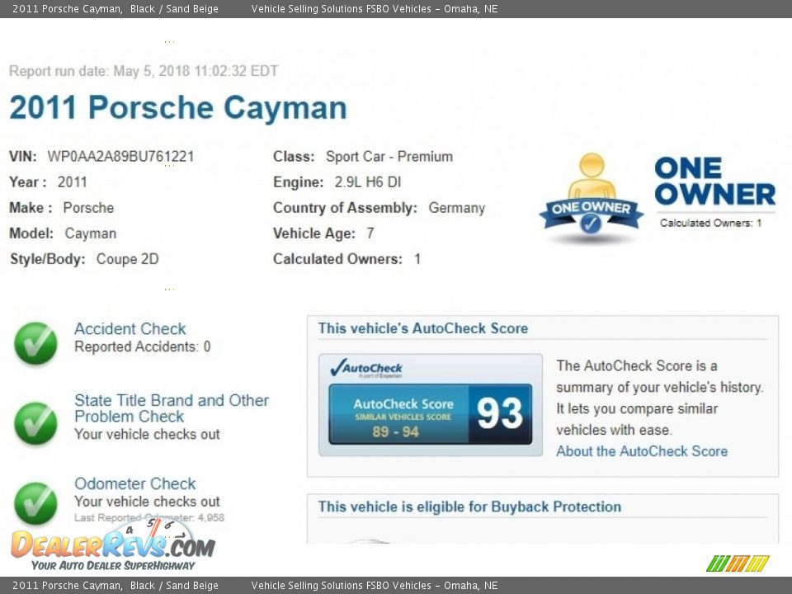Viewport: 792px width, 594px height.
Task: Click 'Reported Accidents: 0' text
Action: tap(143, 346)
